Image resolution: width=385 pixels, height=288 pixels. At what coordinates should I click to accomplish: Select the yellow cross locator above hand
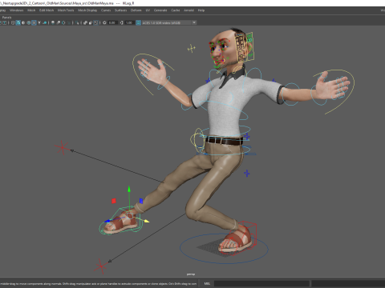(x=191, y=49)
